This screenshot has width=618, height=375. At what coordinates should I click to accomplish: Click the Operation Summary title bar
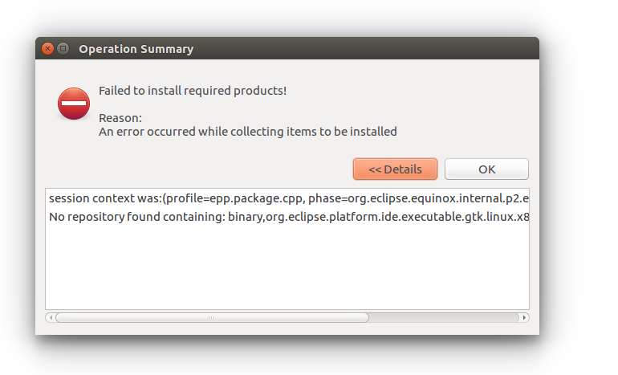[287, 48]
